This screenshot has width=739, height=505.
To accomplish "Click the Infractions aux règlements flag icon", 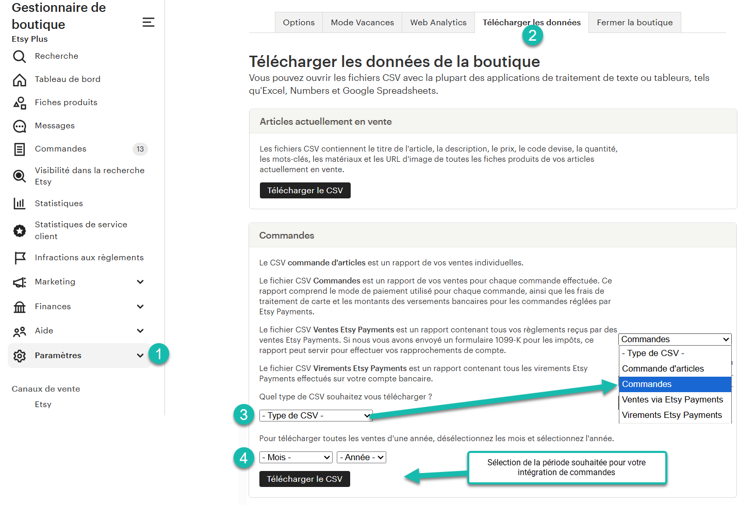I will (20, 258).
